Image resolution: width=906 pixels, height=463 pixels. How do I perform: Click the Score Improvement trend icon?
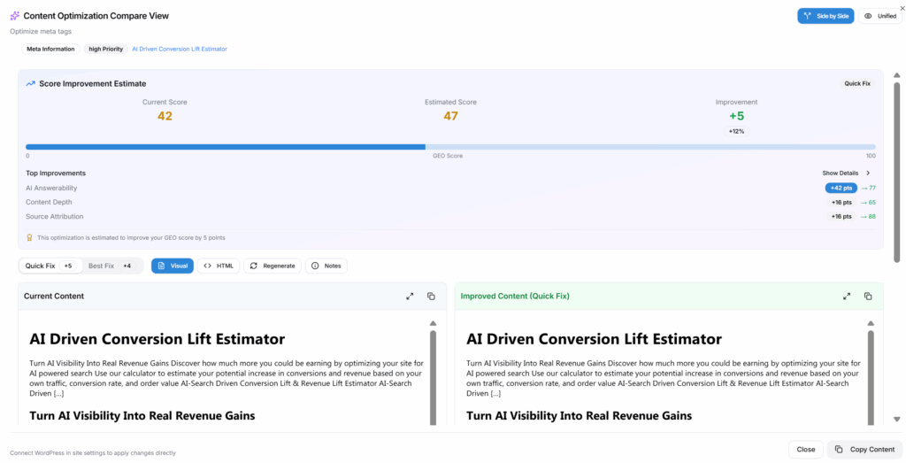30,83
